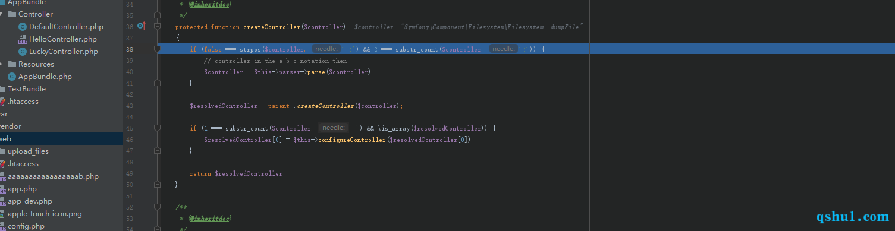The height and width of the screenshot is (231, 895).
Task: Click the protected keyword on line 36
Action: tap(191, 27)
